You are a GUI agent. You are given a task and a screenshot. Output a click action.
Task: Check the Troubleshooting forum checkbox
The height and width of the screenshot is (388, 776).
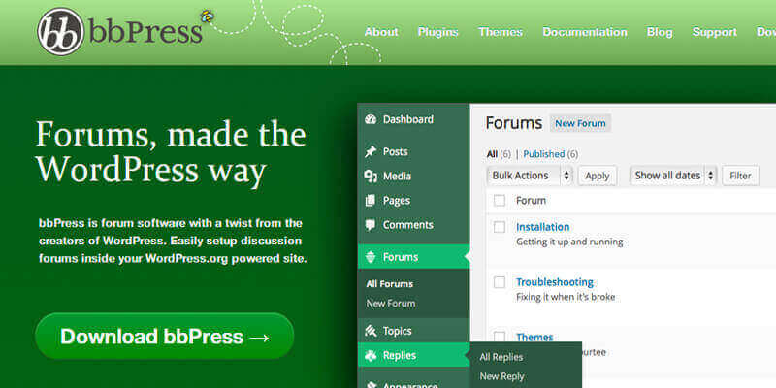tap(500, 282)
